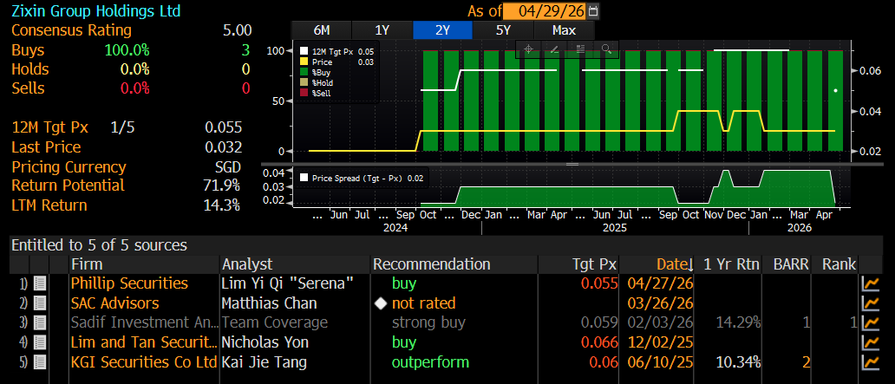Select the magnifier zoom tool on chart
The image size is (895, 384).
(x=605, y=49)
